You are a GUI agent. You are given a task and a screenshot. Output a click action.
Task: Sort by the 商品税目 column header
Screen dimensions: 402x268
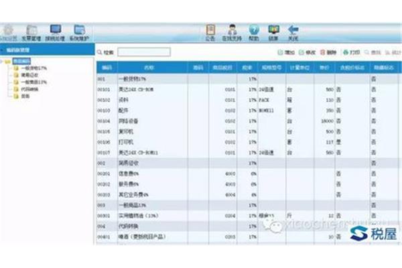pyautogui.click(x=223, y=68)
